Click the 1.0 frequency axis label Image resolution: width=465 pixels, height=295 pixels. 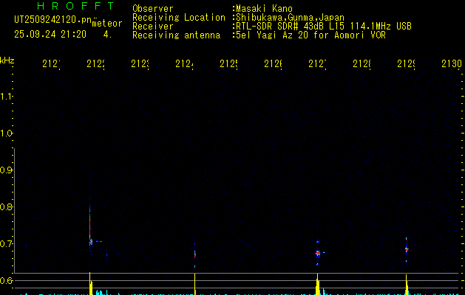[6, 133]
